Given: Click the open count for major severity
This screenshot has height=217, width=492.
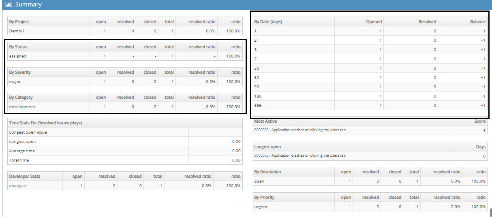Looking at the screenshot, I should pyautogui.click(x=105, y=81).
